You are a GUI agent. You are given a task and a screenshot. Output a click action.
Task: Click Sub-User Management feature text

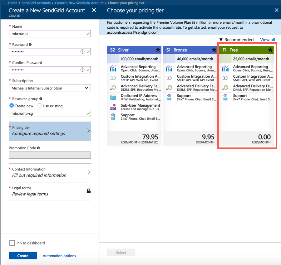pyautogui.click(x=140, y=105)
